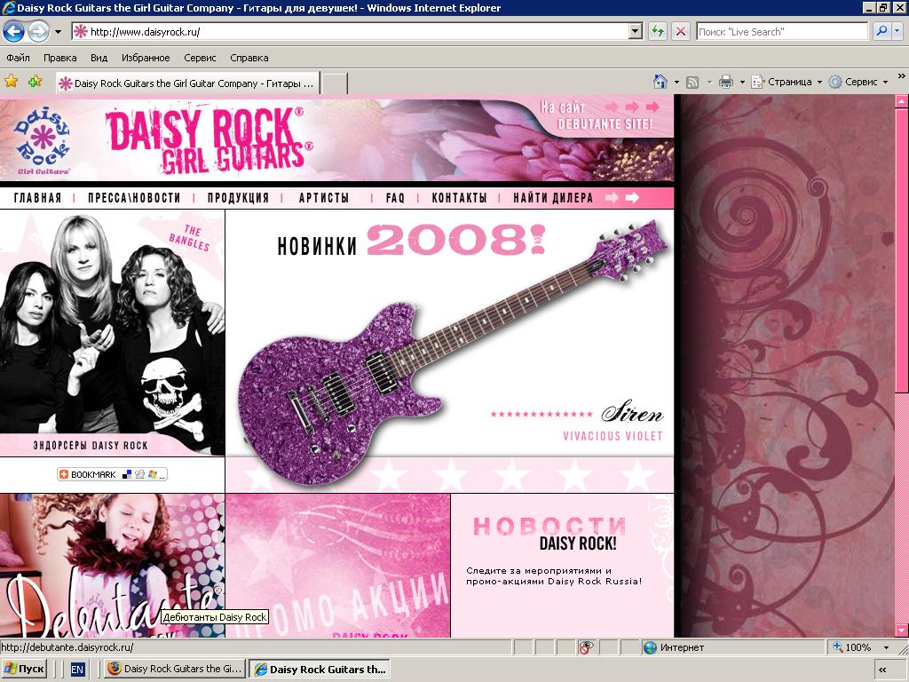Switch to the Firefox Daisy Rock taskbar button
909x682 pixels.
[x=175, y=669]
